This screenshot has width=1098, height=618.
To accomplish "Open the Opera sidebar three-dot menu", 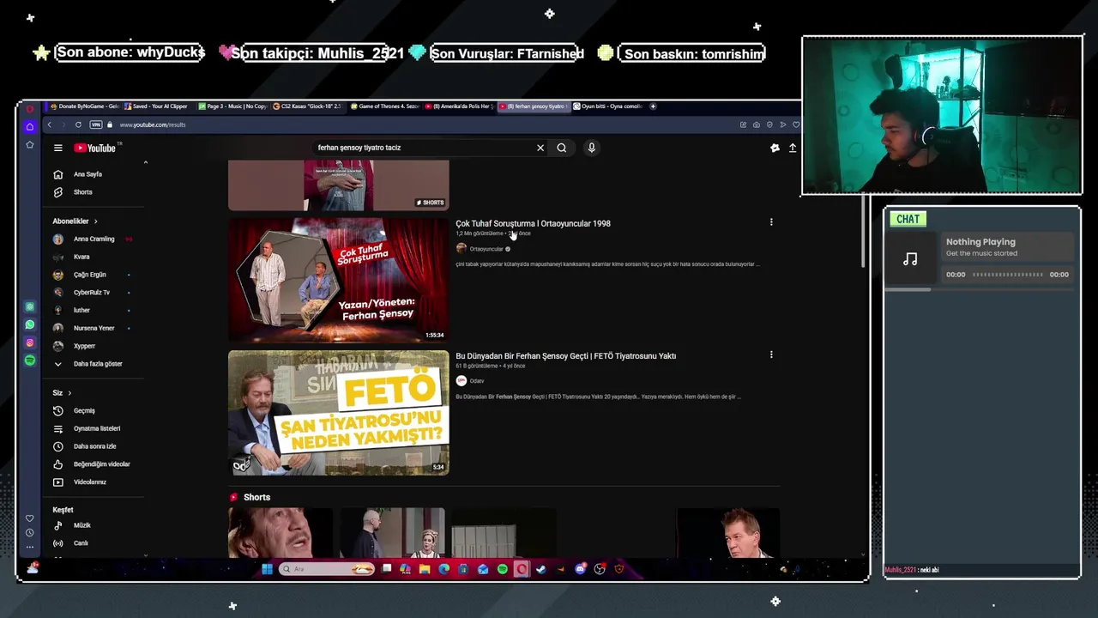I will pyautogui.click(x=30, y=547).
